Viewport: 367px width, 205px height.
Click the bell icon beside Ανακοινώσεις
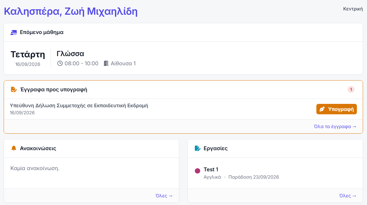(x=14, y=148)
